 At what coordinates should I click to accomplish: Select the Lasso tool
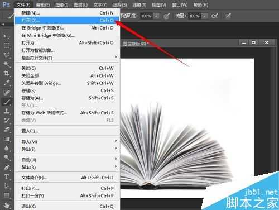[x=7, y=55]
